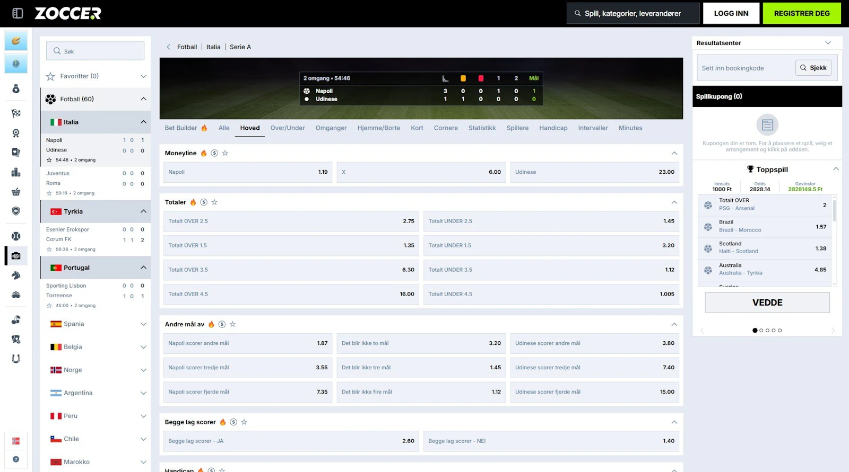Screen dimensions: 849x472
Task: Open the horseshoe icon in the sidebar
Action: point(16,359)
